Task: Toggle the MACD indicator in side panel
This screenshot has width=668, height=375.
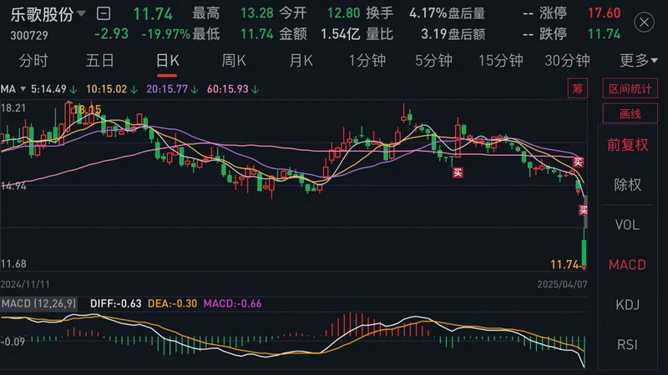Action: (627, 264)
